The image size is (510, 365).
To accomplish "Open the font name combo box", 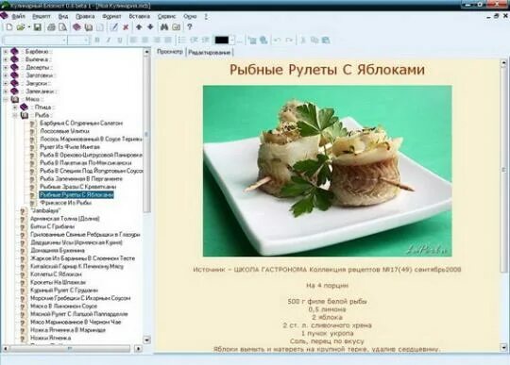I will [35, 40].
